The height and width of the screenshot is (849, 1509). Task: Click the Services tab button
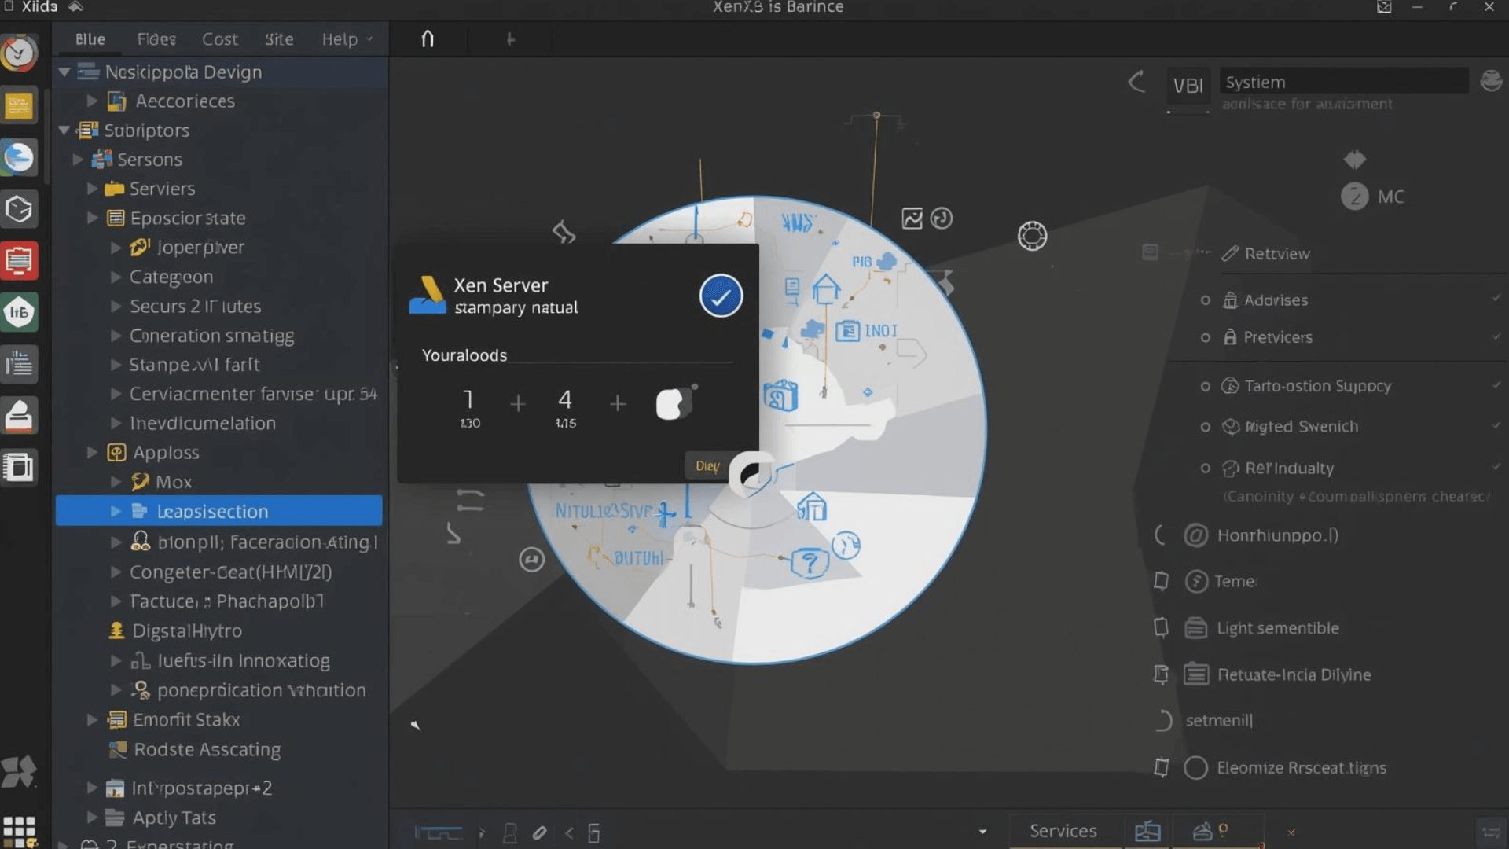click(x=1063, y=831)
